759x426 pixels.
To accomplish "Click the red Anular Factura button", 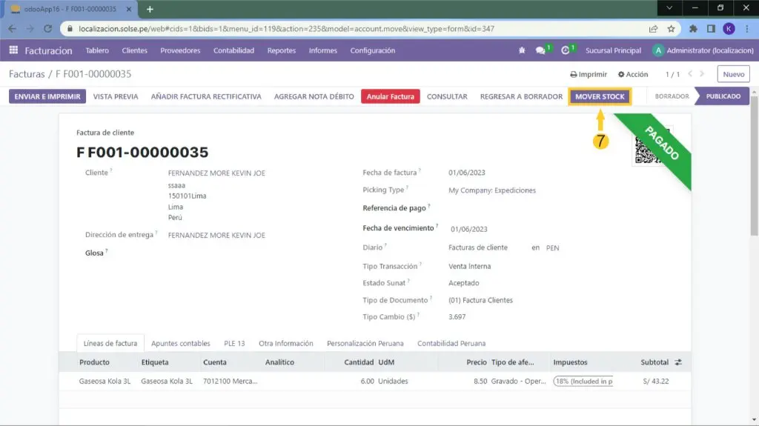I will click(391, 96).
